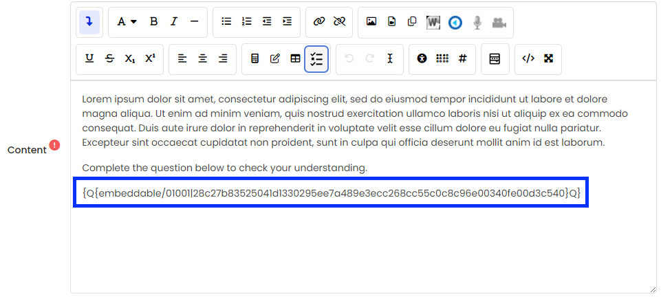Record audio with the microphone icon

pyautogui.click(x=477, y=22)
